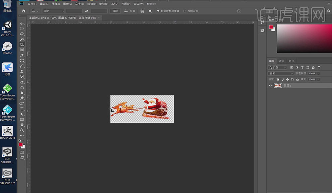332x193 pixels.
Task: Open Change Screen Mode button
Action: pyautogui.click(x=22, y=158)
